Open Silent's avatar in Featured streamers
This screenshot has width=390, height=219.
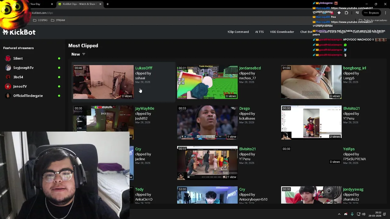[8, 58]
